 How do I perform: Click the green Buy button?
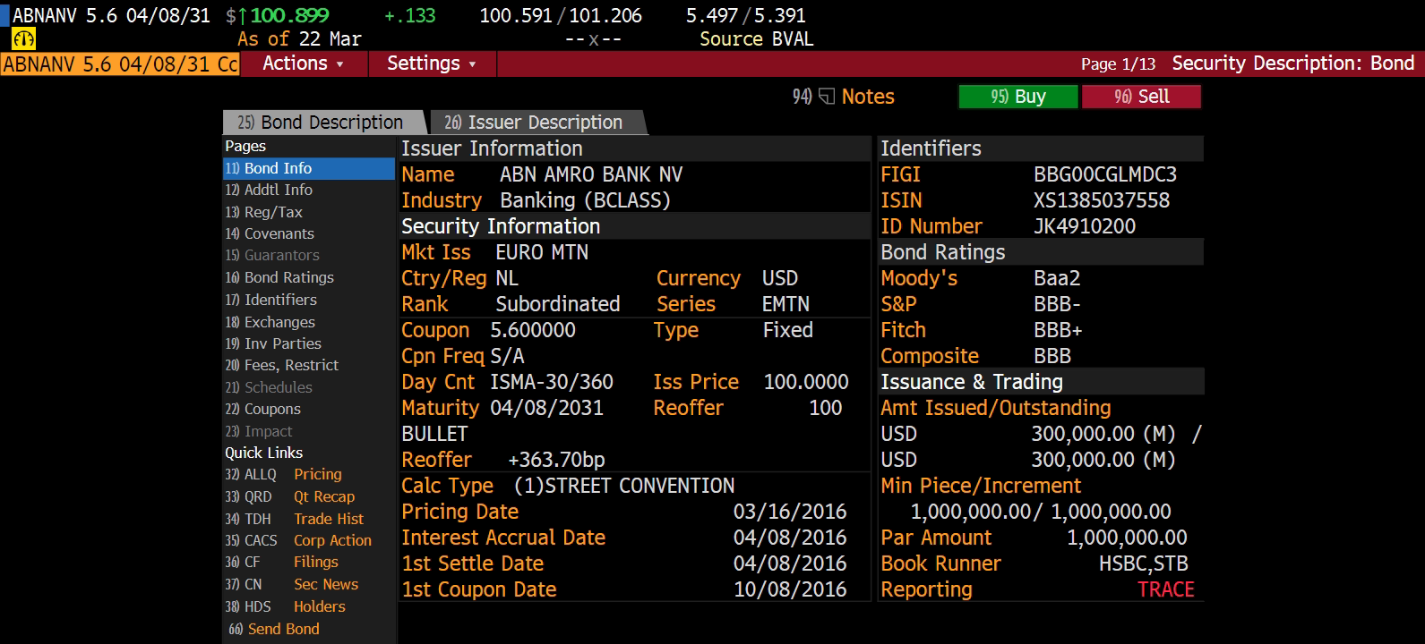point(1018,97)
